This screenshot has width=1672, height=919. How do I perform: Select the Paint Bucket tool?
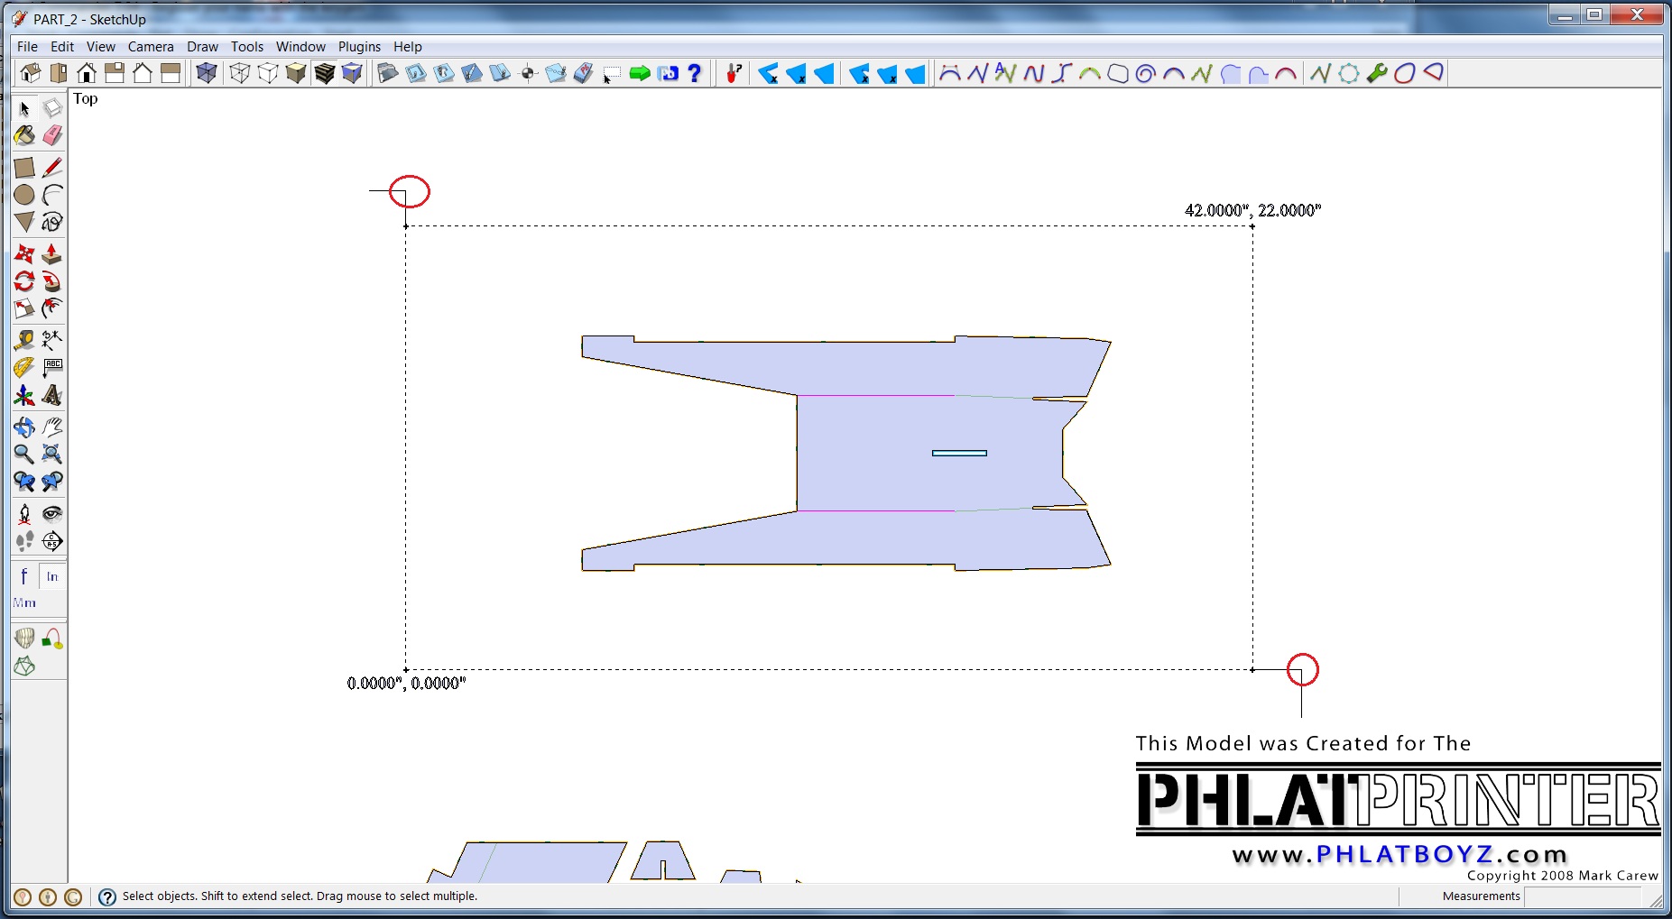[x=24, y=136]
